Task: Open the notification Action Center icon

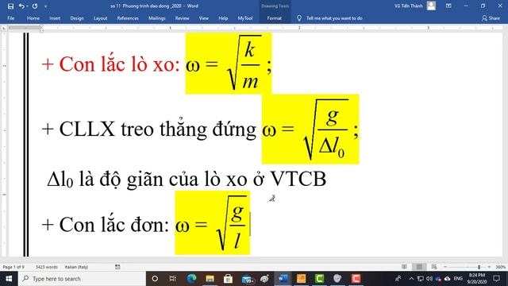Action: pyautogui.click(x=496, y=279)
